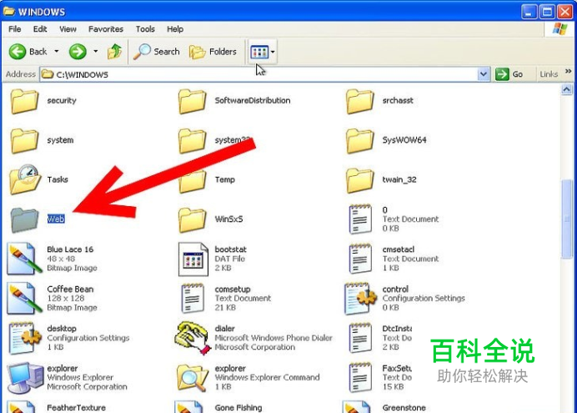
Task: Click the green Forward arrow icon
Action: coord(78,52)
